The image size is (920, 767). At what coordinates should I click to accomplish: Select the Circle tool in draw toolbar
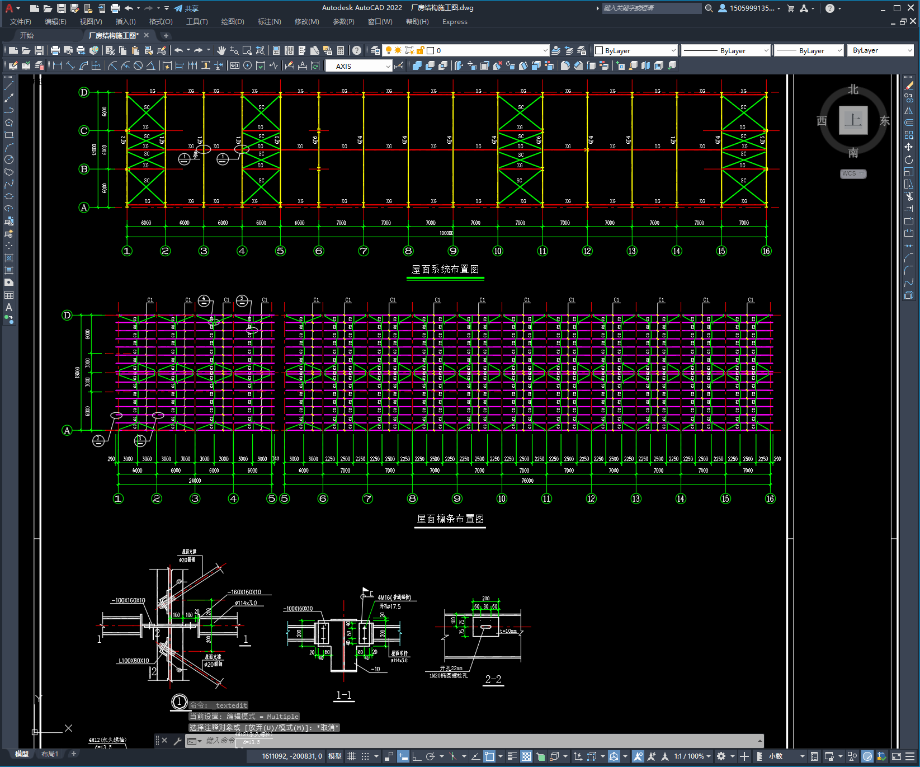9,159
